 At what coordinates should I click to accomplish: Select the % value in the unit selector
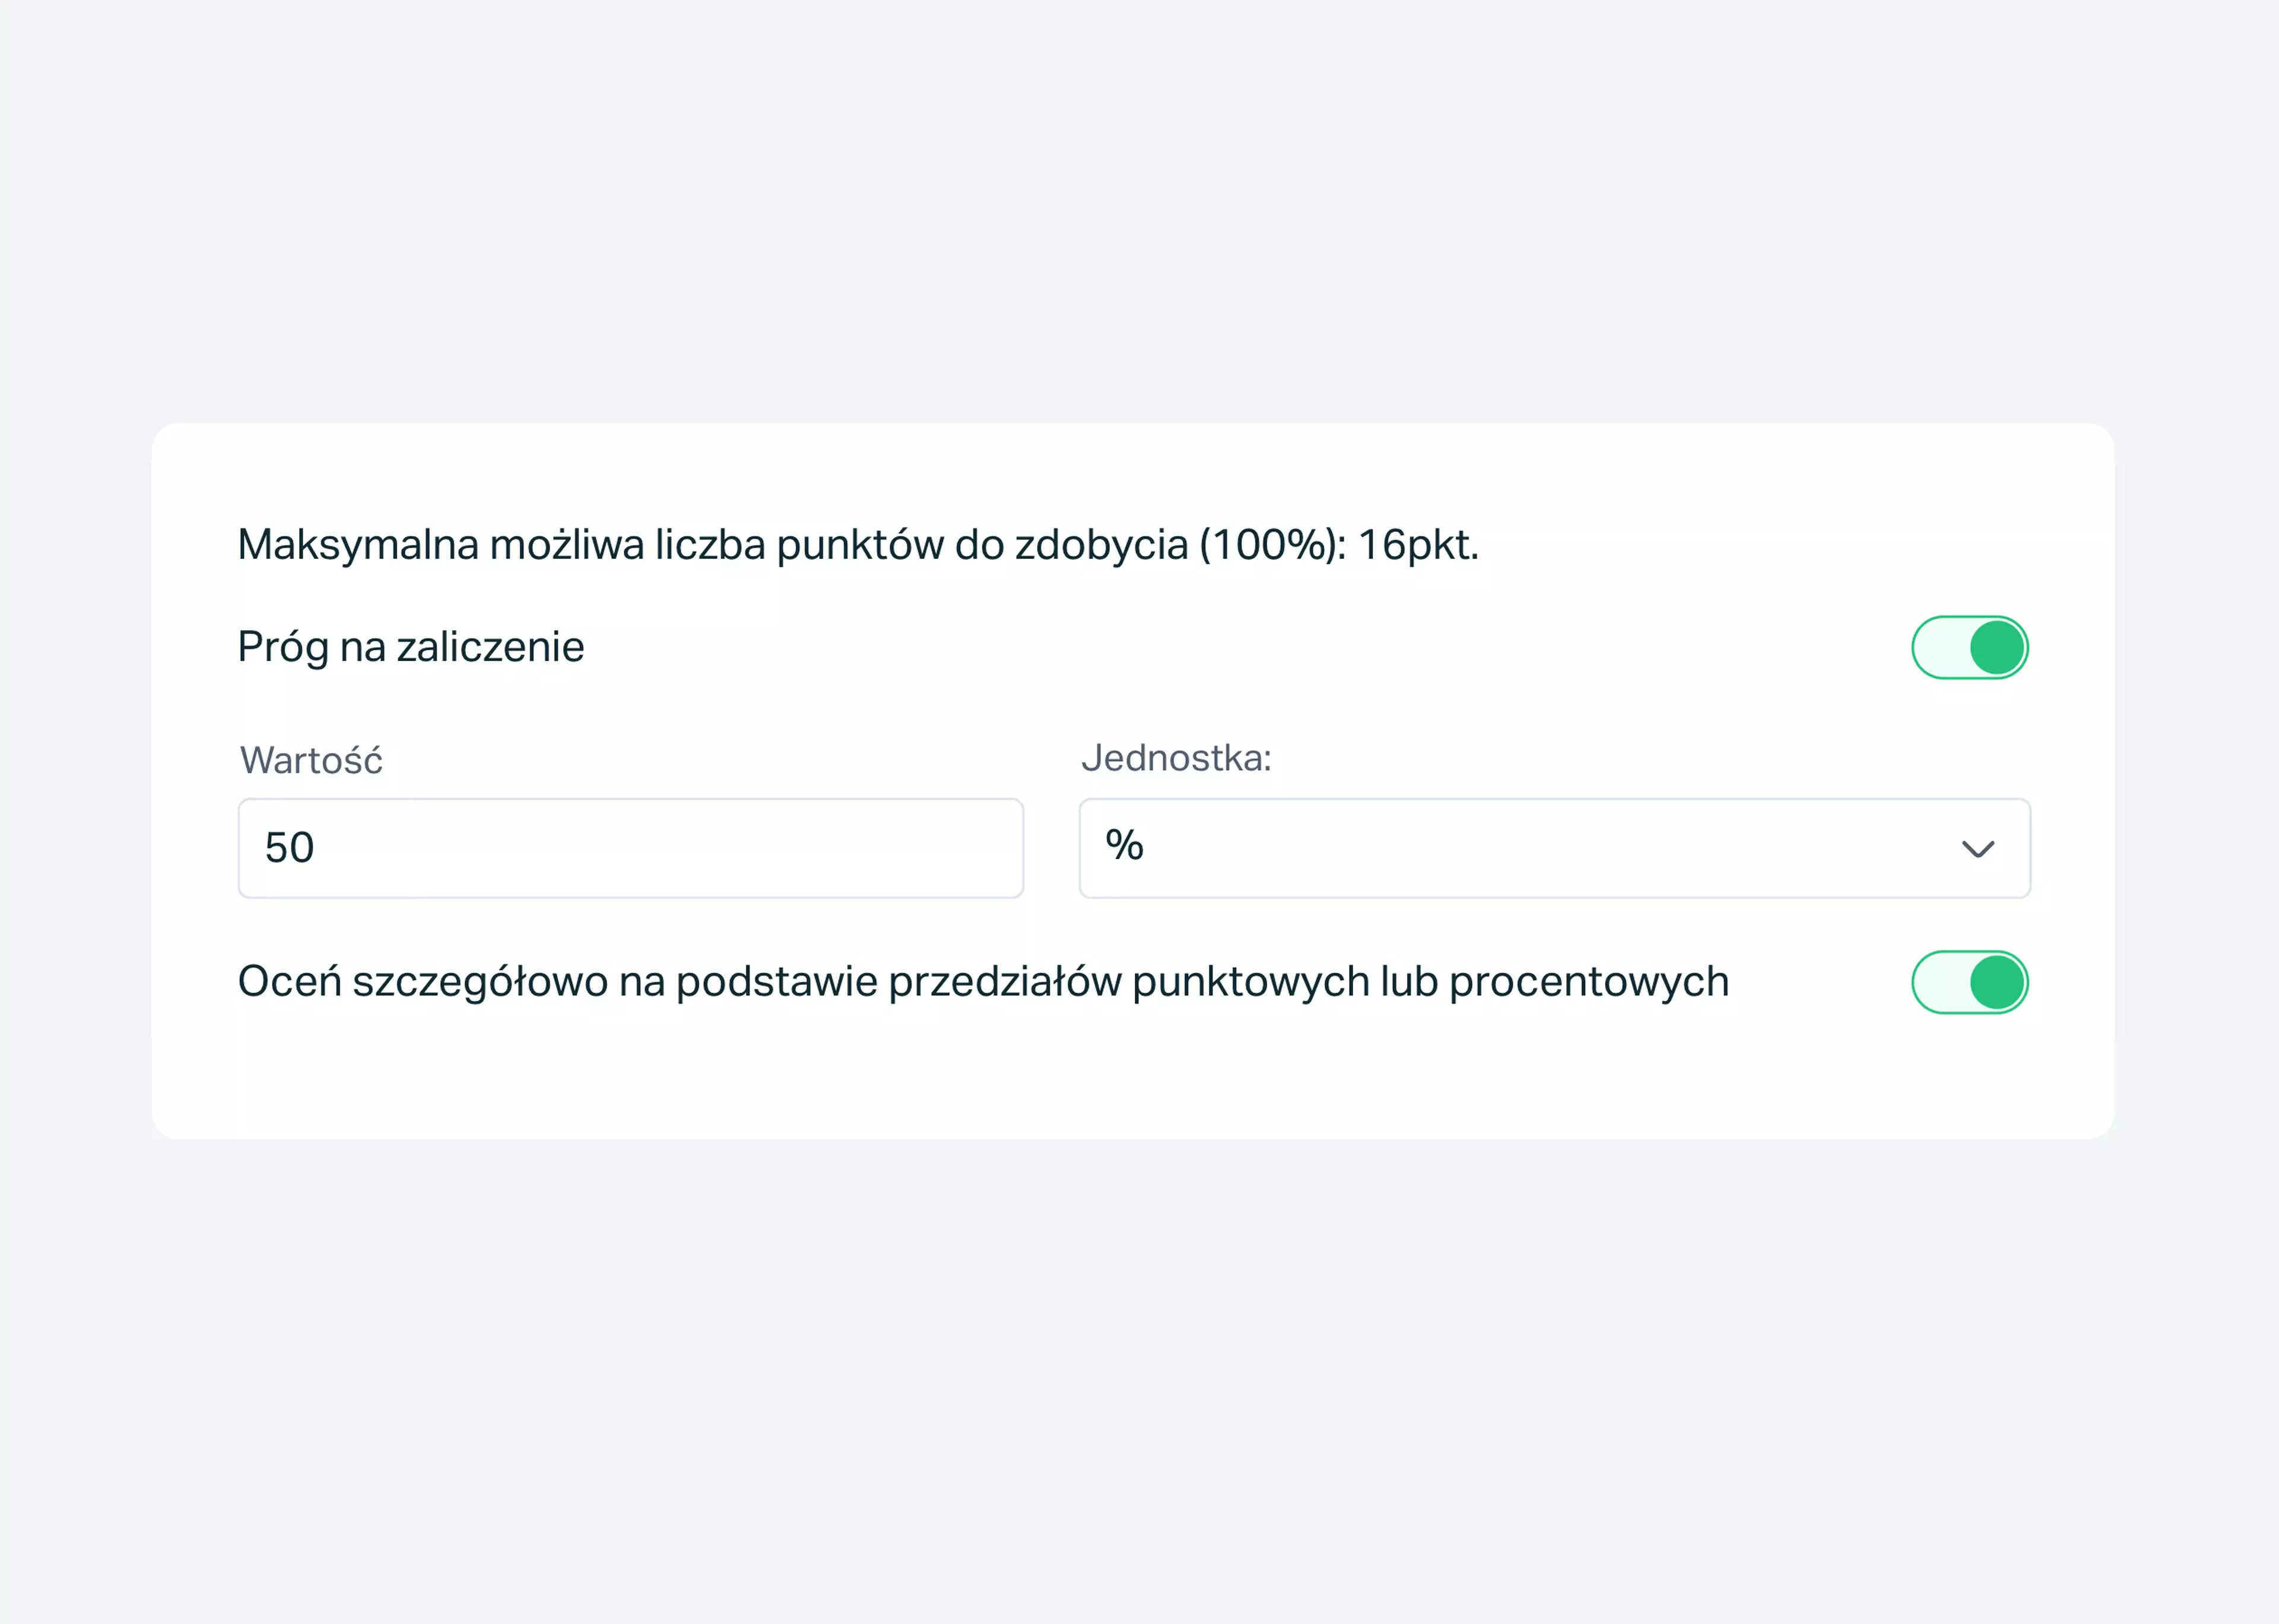[x=1124, y=845]
